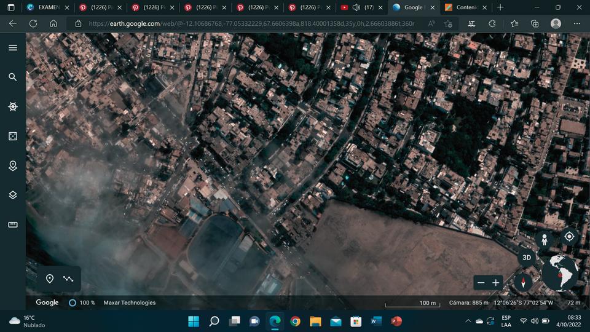590x332 pixels.
Task: Open the browser profile avatar
Action: [x=556, y=23]
